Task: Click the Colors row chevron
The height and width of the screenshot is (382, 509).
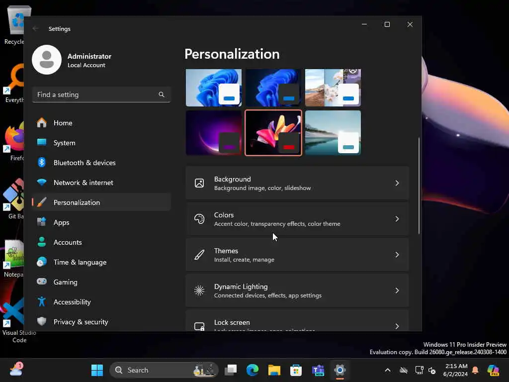Action: click(397, 219)
